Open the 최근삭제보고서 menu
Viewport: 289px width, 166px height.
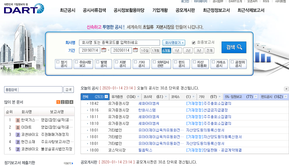click(x=251, y=10)
